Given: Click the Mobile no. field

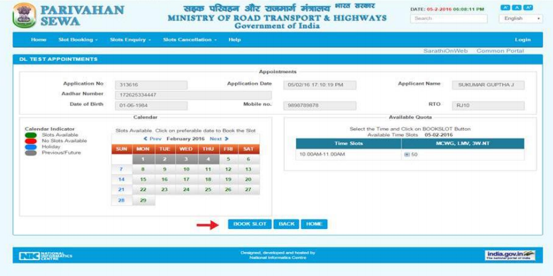Looking at the screenshot, I should [x=320, y=105].
